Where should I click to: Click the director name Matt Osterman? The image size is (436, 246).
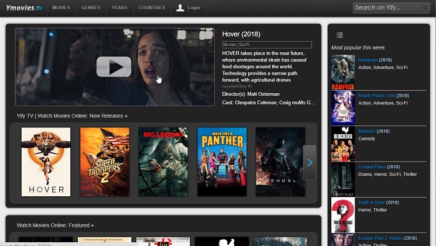(x=263, y=94)
